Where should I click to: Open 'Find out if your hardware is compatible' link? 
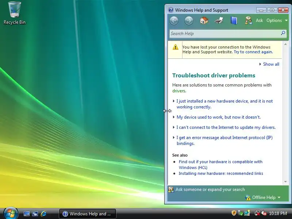click(220, 165)
